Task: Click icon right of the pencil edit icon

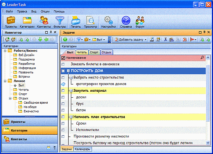Action: [x=158, y=39]
